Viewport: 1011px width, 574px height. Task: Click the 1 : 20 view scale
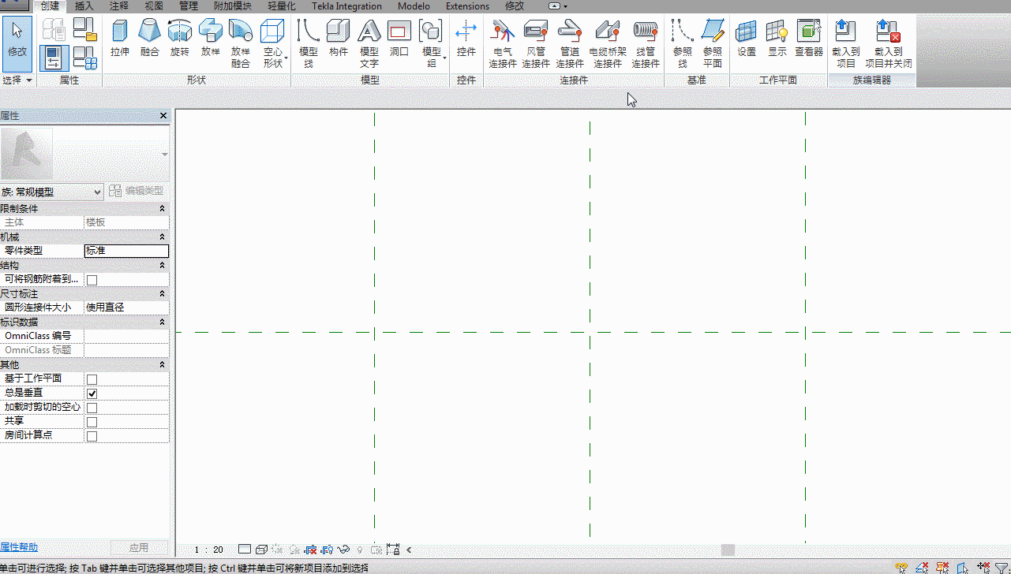coord(209,550)
